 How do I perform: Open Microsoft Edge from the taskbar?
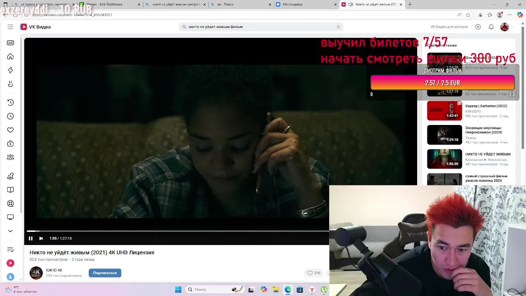click(288, 290)
